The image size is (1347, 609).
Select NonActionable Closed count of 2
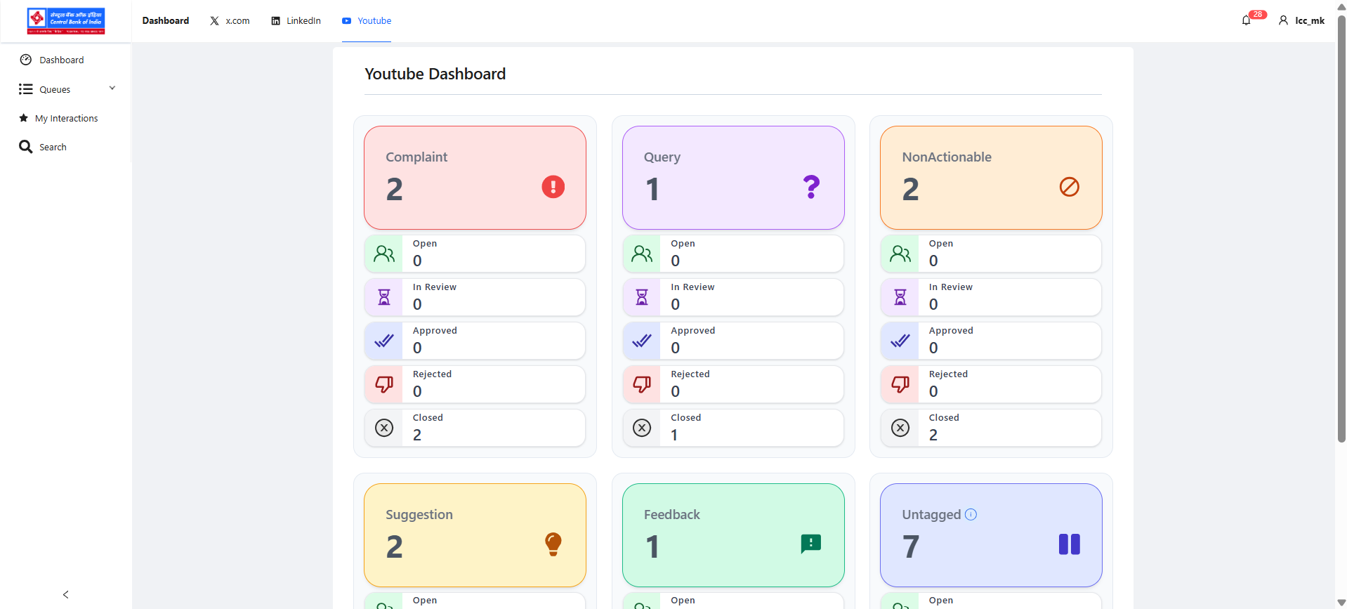[933, 435]
